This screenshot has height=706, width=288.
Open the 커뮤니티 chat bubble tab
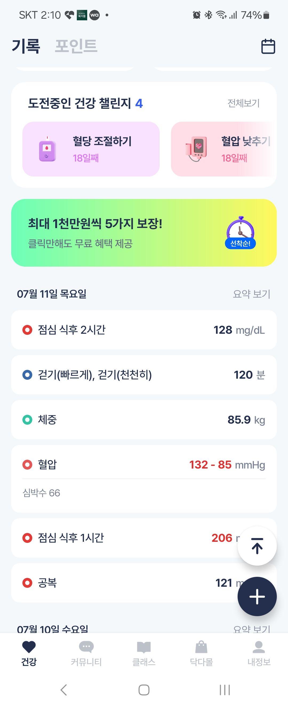86,654
